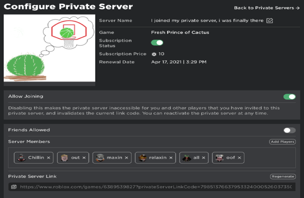Viewport: 304px width, 198px height.
Task: Remove out from server members
Action: coord(84,158)
